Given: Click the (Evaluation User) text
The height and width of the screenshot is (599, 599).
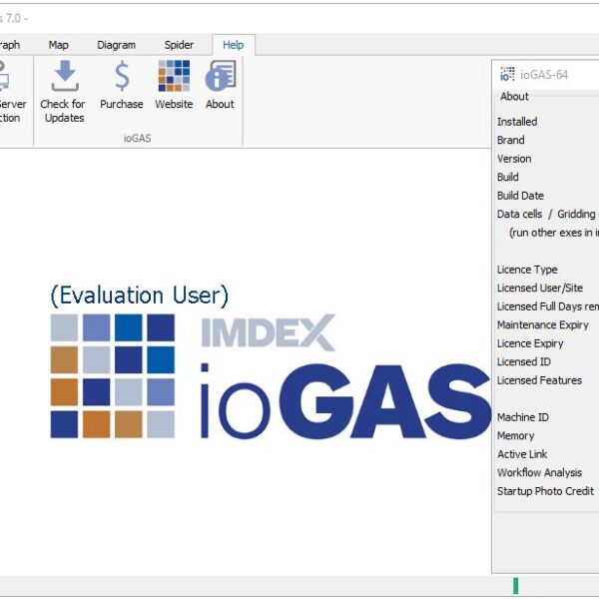Looking at the screenshot, I should pyautogui.click(x=140, y=297).
